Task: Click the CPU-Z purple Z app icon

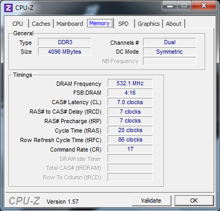Action: tap(8, 8)
